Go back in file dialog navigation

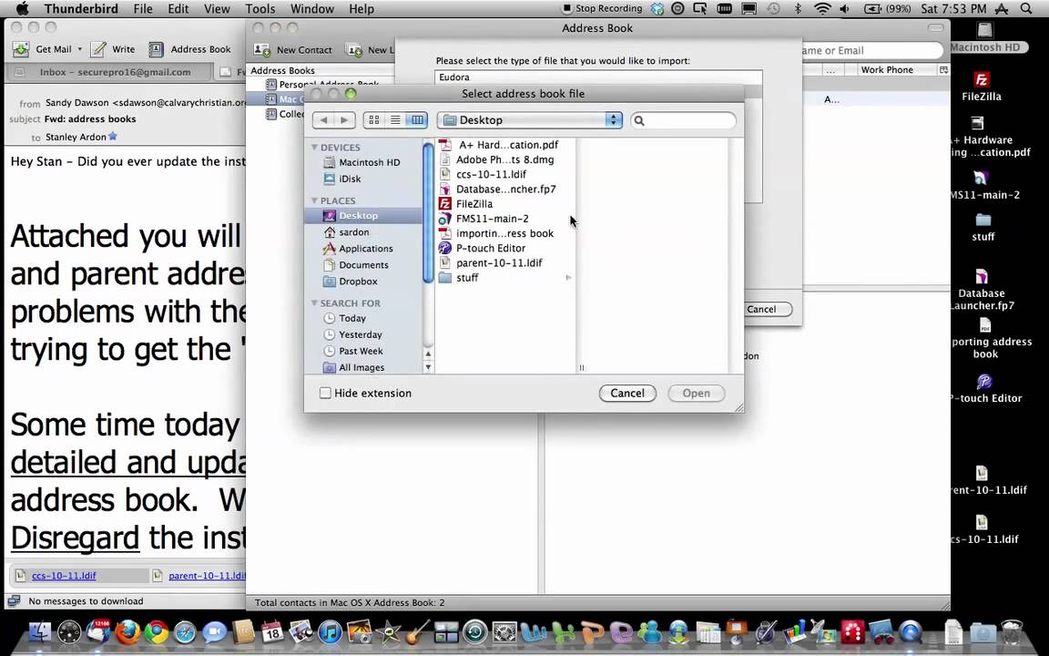click(324, 120)
